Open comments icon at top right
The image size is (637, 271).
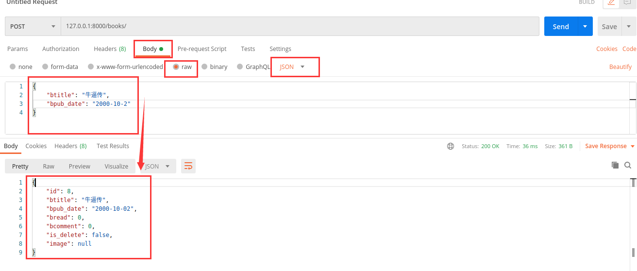(627, 2)
